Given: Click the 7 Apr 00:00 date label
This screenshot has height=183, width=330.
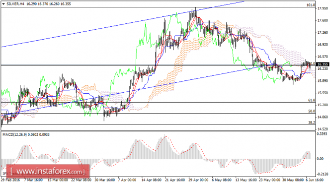Looking at the screenshot, I should click(x=127, y=180).
